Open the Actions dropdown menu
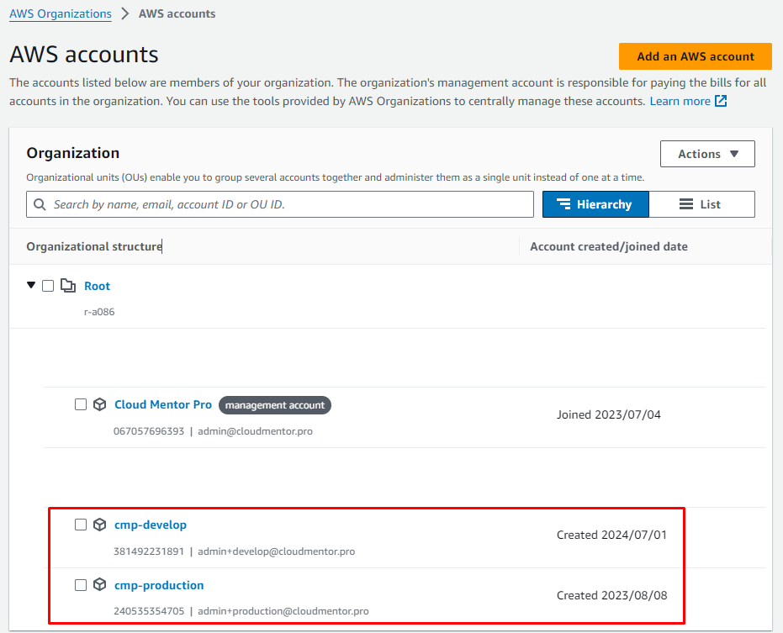Viewport: 783px width, 633px height. pyautogui.click(x=707, y=154)
